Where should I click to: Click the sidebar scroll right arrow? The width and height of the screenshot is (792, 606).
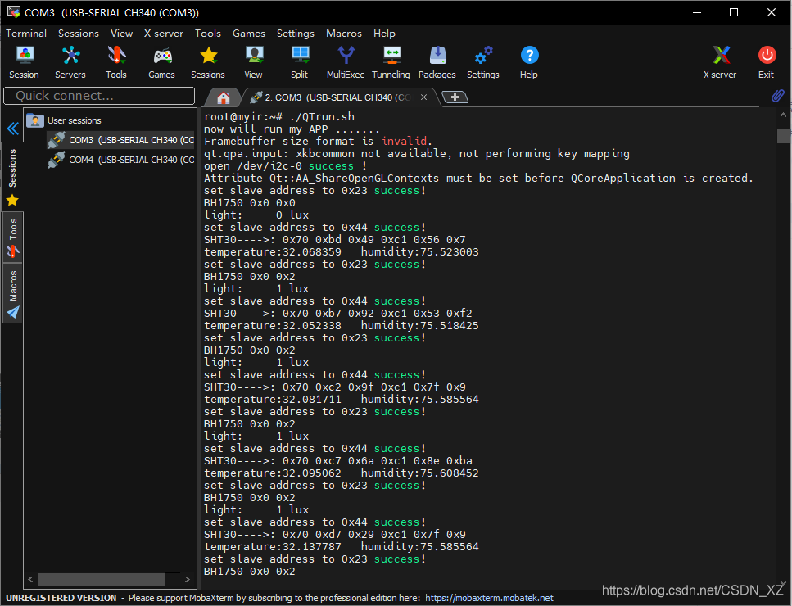point(188,579)
